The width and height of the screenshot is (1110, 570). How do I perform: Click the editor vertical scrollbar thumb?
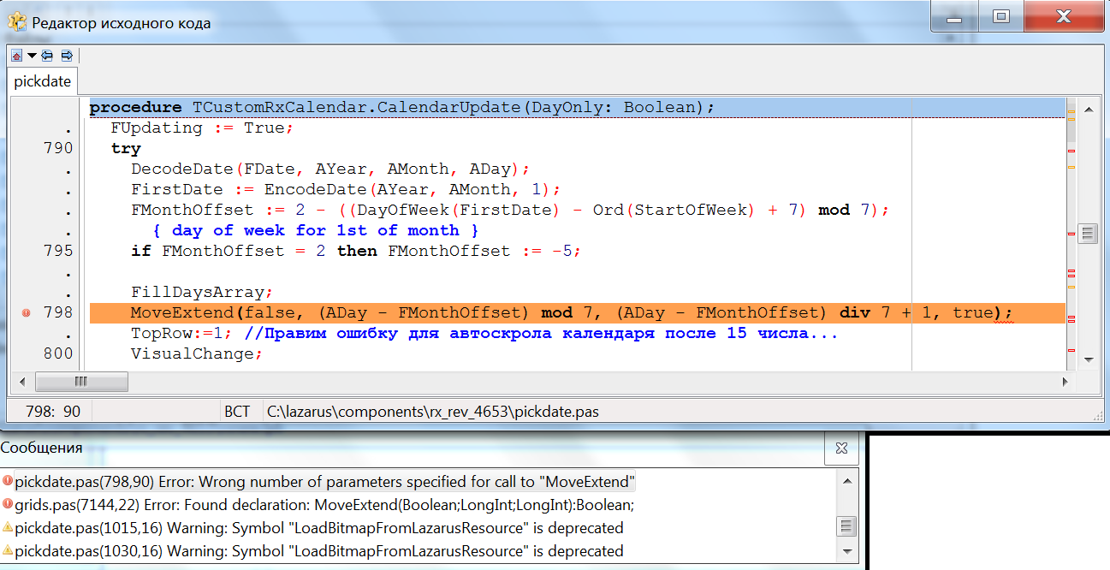pos(1088,233)
